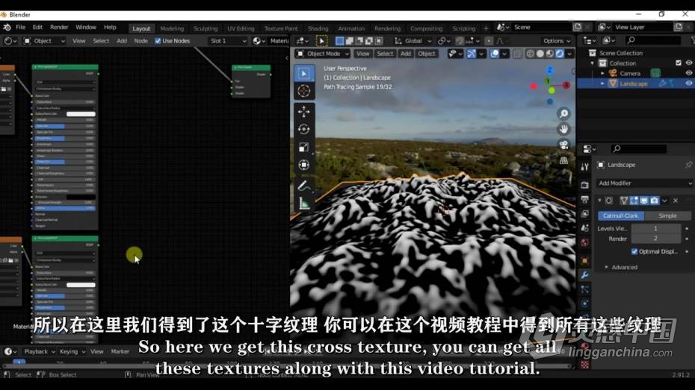Toggle show overlays button in viewport header
Image resolution: width=695 pixels, height=390 pixels.
click(x=494, y=54)
